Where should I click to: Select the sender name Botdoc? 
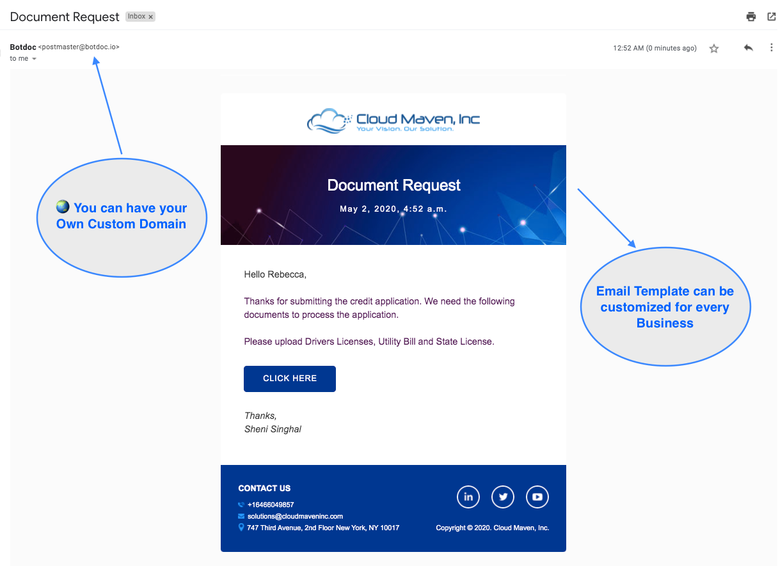click(x=23, y=47)
